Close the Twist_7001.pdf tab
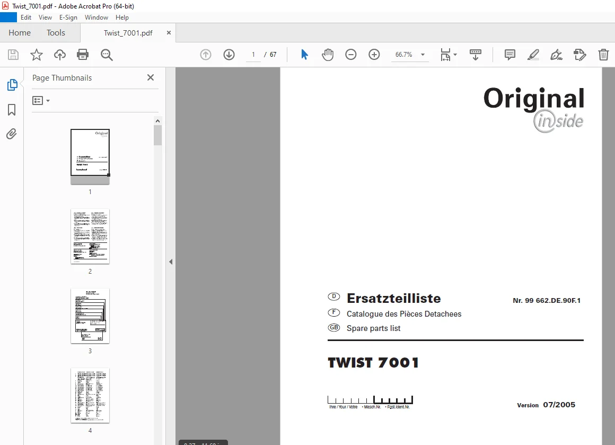This screenshot has width=615, height=445. 169,33
